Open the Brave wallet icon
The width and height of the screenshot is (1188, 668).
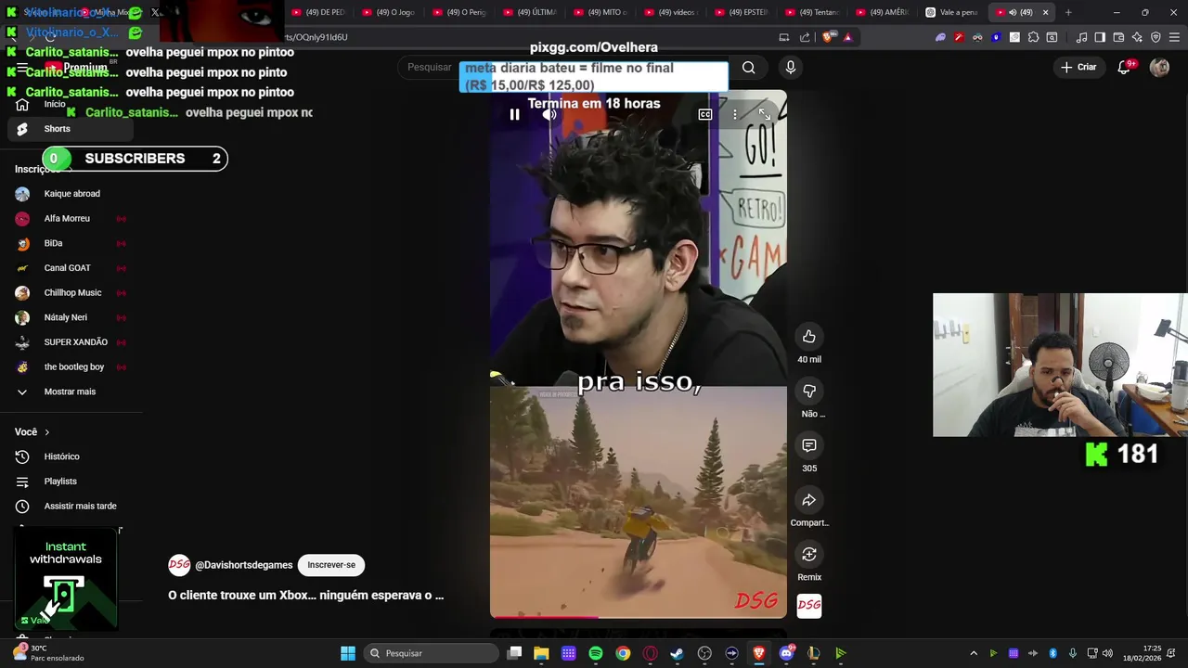(x=1118, y=37)
